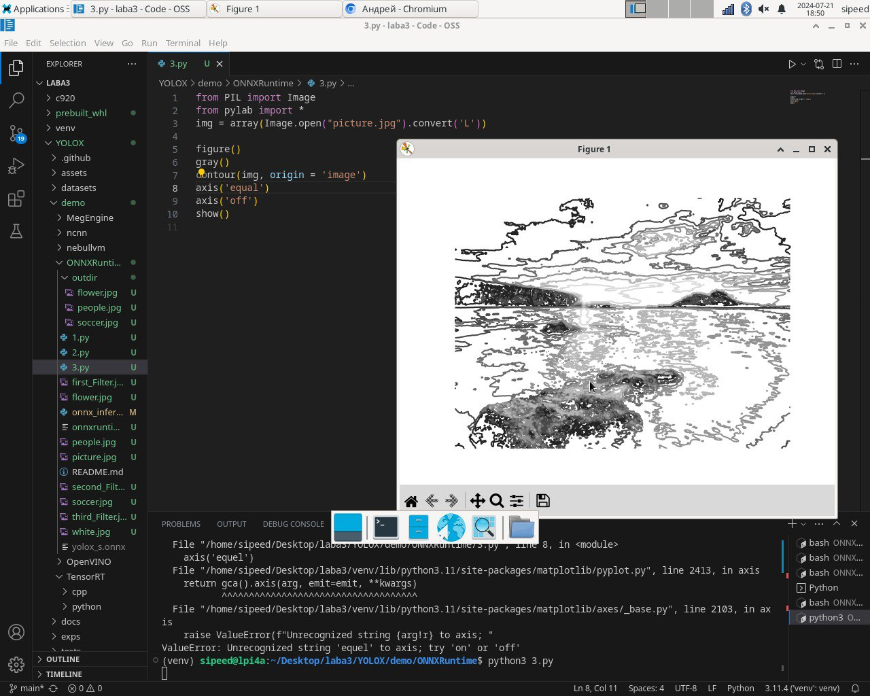This screenshot has height=696, width=870.
Task: Open picture.jpg in the explorer
Action: click(94, 457)
